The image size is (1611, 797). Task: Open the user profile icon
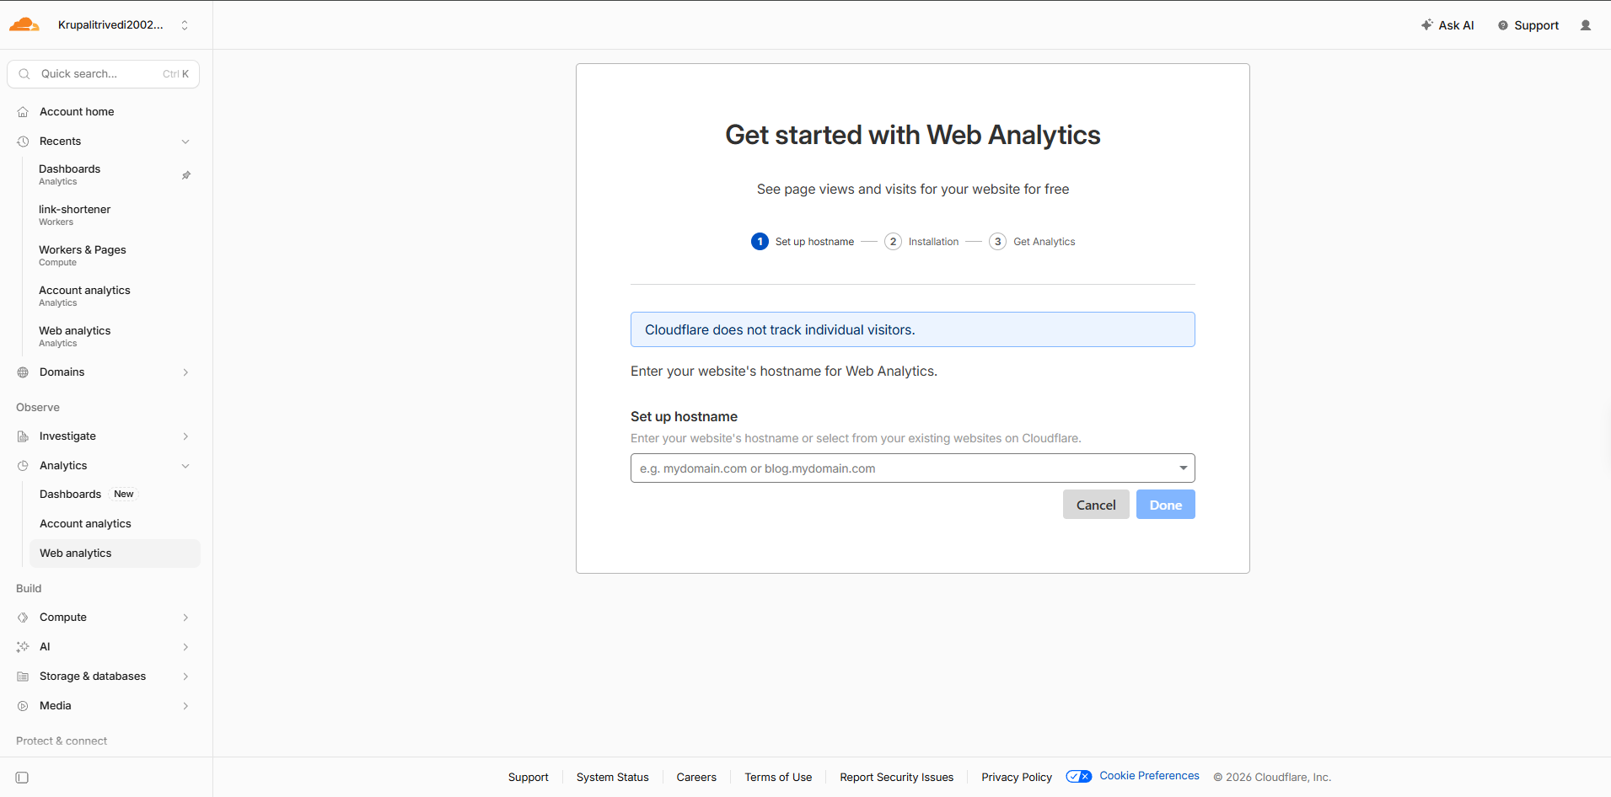pyautogui.click(x=1585, y=25)
